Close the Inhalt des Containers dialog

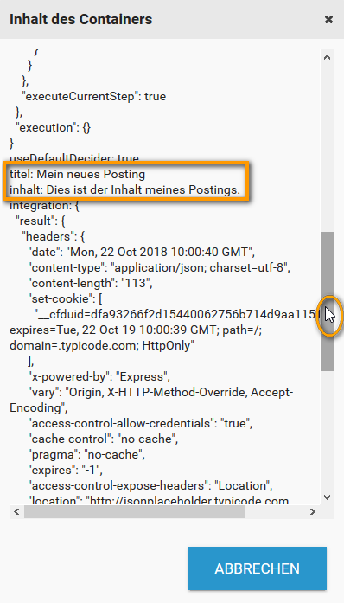(x=328, y=19)
